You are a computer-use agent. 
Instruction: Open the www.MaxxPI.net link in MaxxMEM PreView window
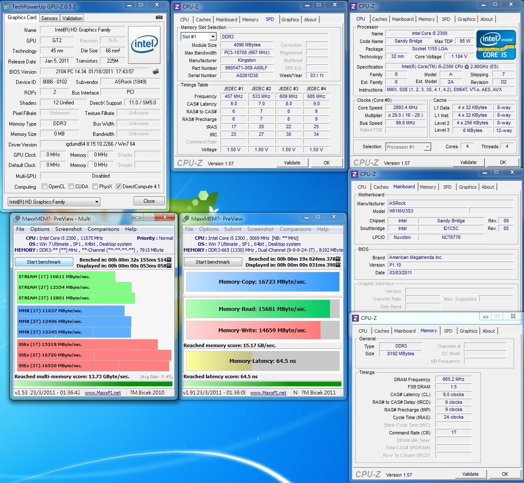tap(268, 393)
